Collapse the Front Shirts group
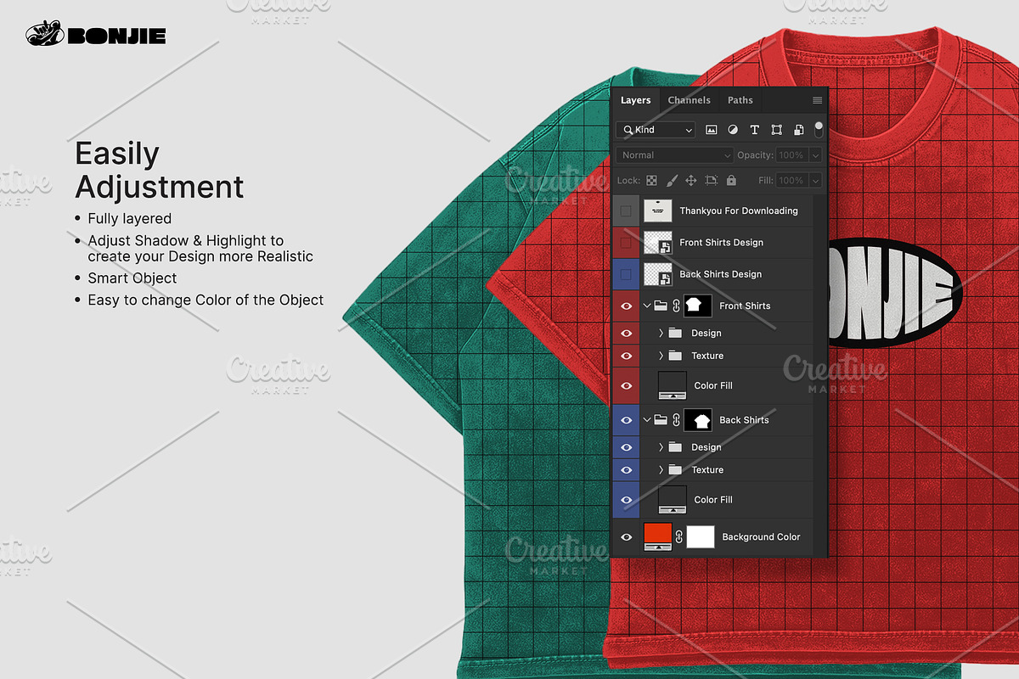1019x679 pixels. point(647,306)
